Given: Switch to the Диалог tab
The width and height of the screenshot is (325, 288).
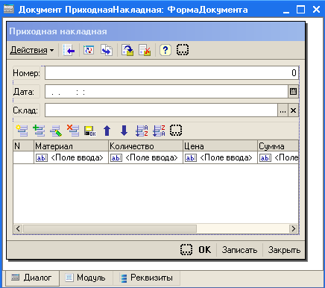Looking at the screenshot, I should tap(32, 278).
